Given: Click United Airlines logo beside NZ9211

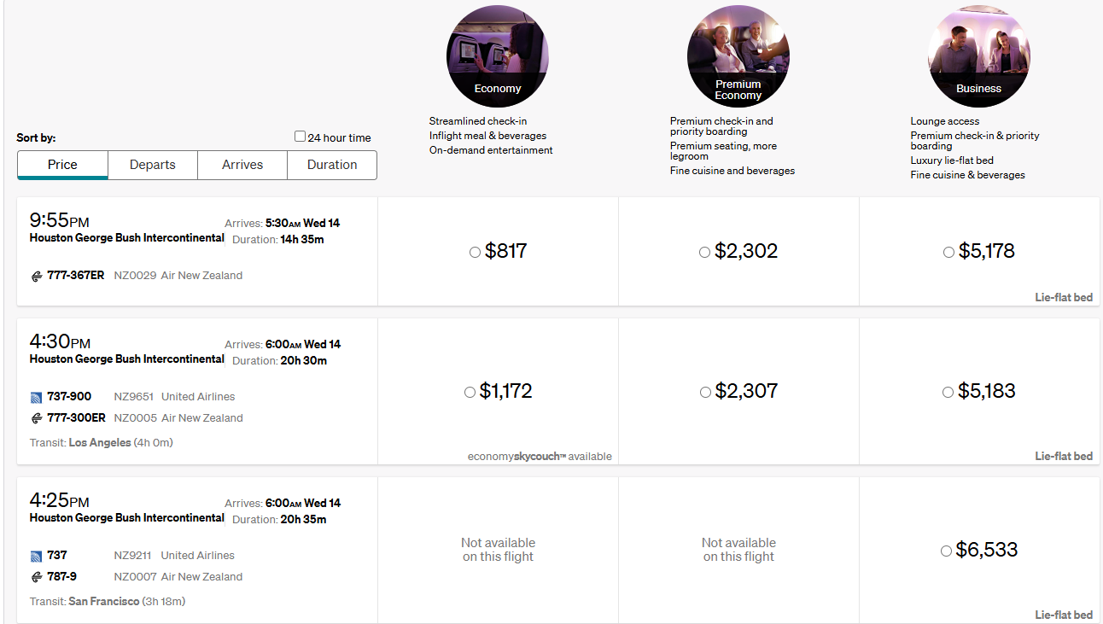Looking at the screenshot, I should point(36,556).
